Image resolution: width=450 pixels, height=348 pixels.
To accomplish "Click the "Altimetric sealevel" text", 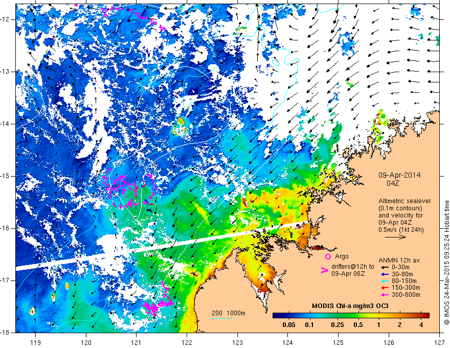I will point(404,201).
